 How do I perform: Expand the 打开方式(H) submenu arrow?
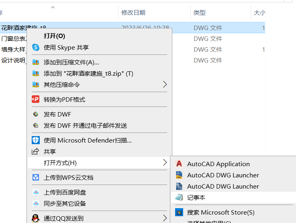pyautogui.click(x=165, y=163)
